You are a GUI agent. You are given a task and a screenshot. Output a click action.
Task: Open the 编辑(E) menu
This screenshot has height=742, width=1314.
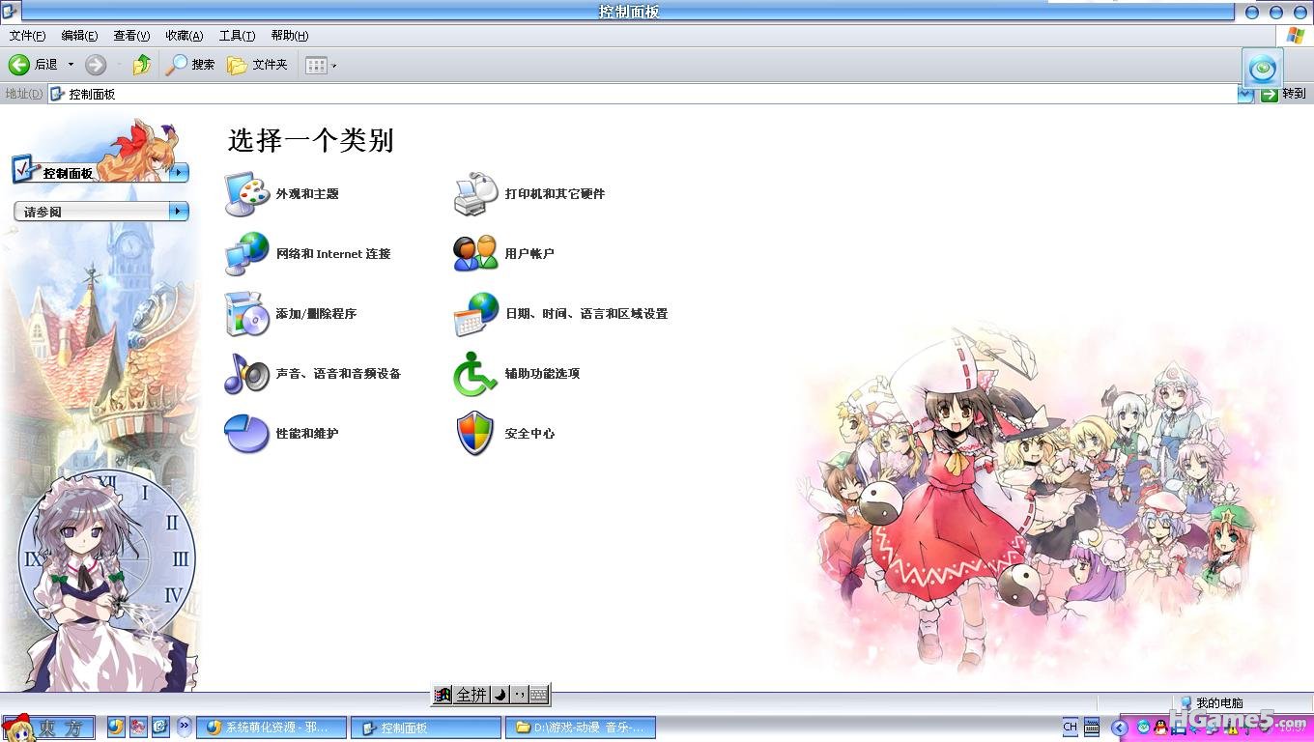pyautogui.click(x=79, y=36)
